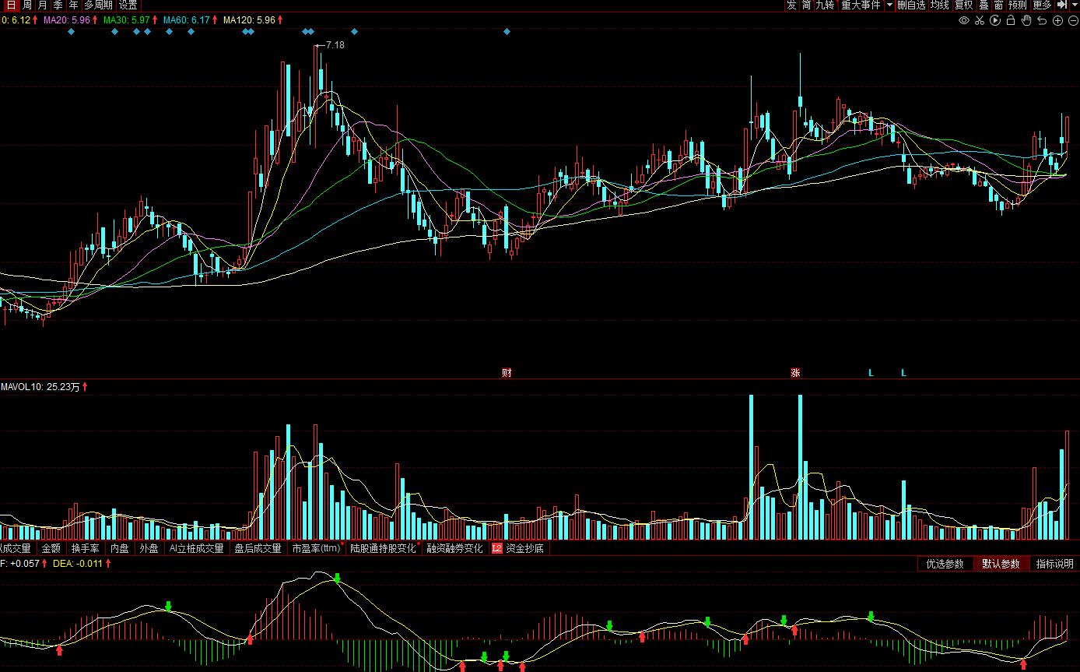Select 默认参数 parameter option
This screenshot has height=672, width=1080.
coord(1001,564)
